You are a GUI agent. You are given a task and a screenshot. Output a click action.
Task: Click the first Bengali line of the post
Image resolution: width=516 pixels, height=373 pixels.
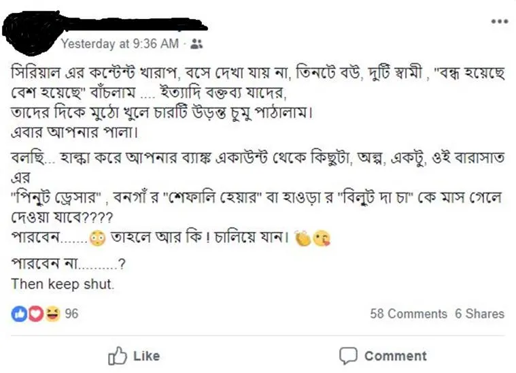pos(258,73)
